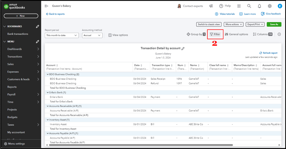Open View options
286x149 pixels.
(118, 35)
